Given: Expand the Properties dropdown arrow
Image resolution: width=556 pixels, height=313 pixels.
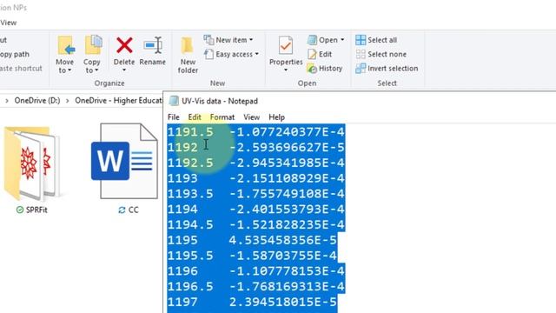Looking at the screenshot, I should click(286, 70).
